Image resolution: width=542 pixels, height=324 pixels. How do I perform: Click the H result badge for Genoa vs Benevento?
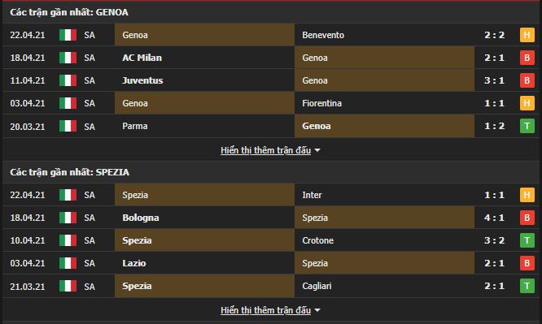tap(527, 35)
